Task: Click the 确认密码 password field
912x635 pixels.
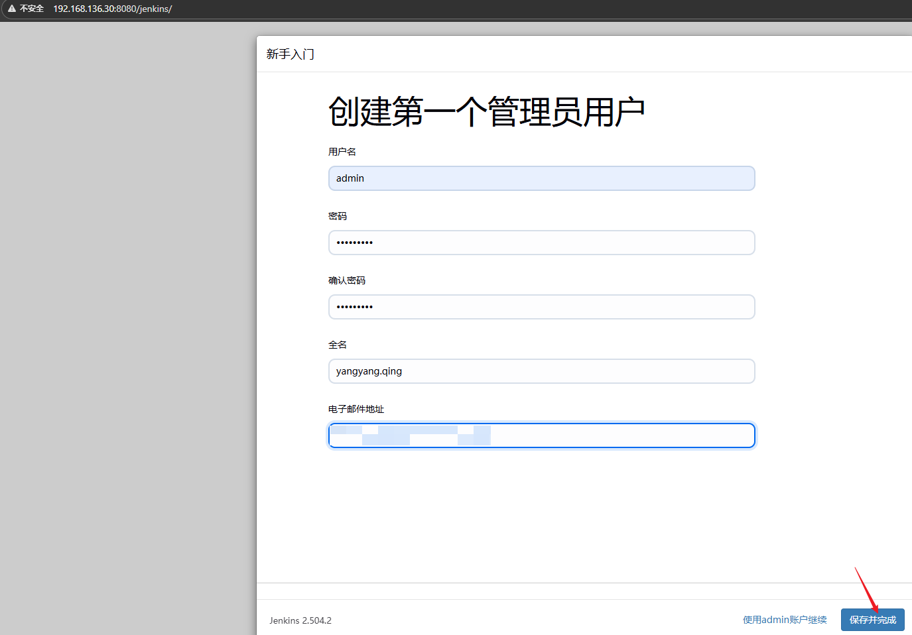Action: pyautogui.click(x=541, y=307)
